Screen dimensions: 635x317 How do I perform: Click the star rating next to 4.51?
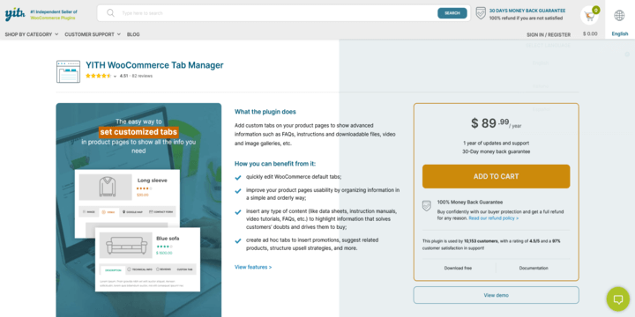pos(98,76)
